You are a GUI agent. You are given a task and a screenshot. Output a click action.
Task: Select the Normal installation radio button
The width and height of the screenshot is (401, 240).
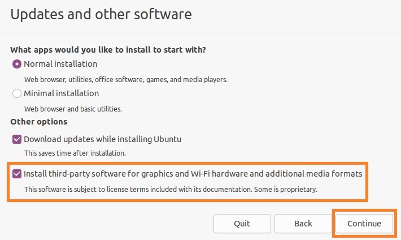[x=17, y=64]
